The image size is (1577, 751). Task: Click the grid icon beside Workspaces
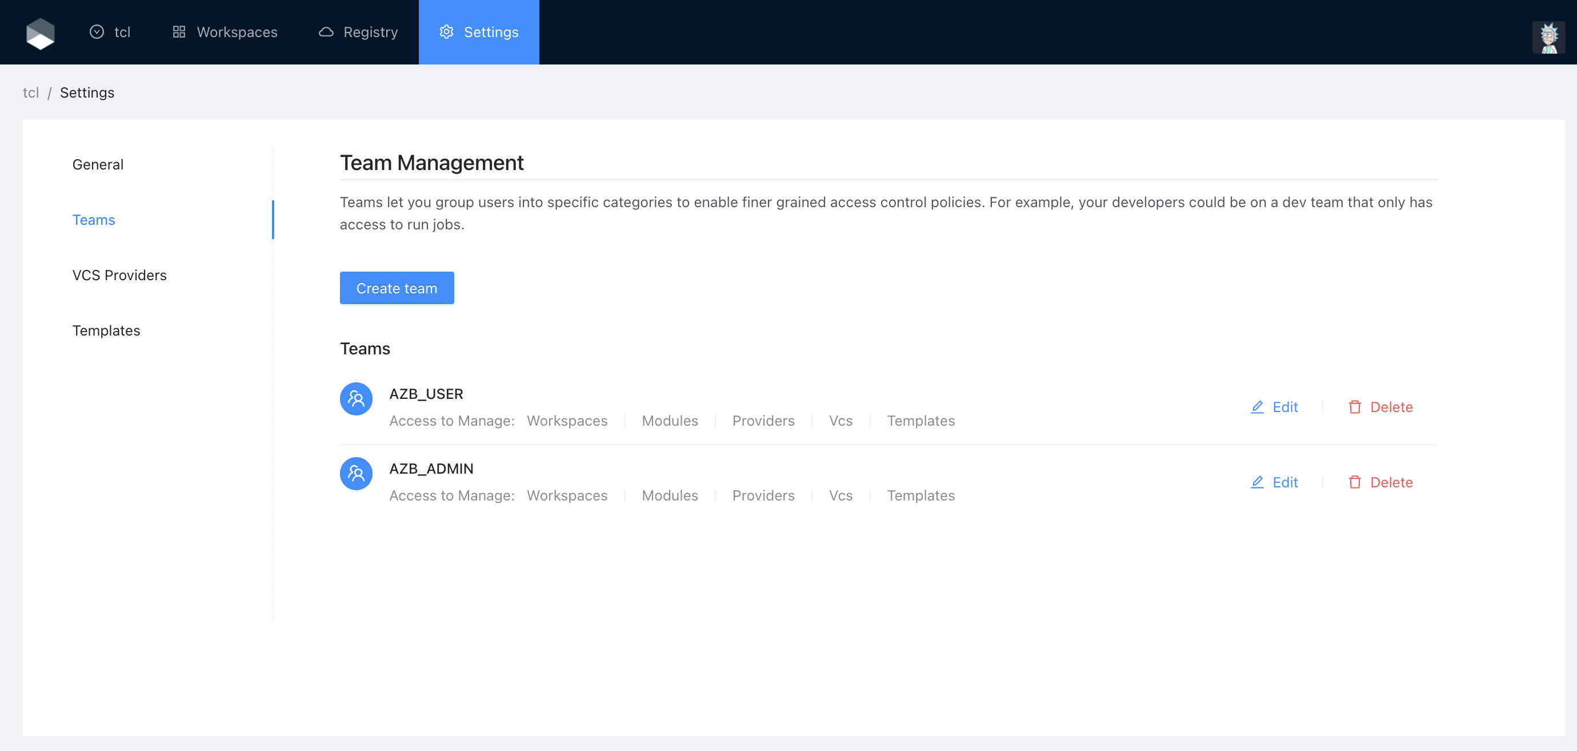[x=179, y=32]
